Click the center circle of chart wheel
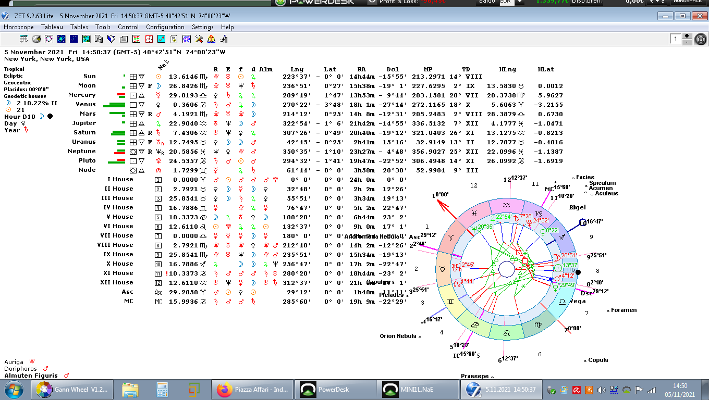Viewport: 709px width, 400px height. click(x=506, y=269)
